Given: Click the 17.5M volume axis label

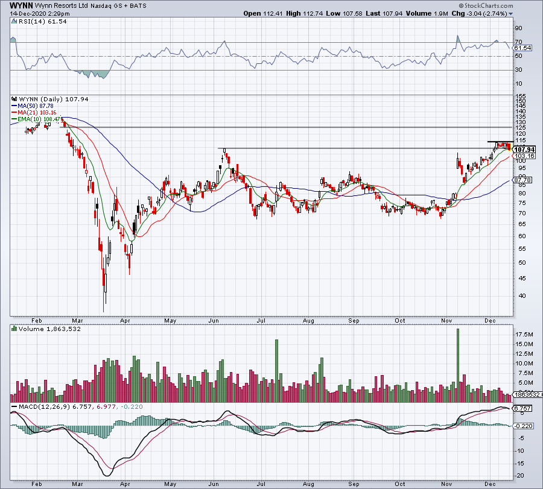Looking at the screenshot, I should pyautogui.click(x=524, y=334).
